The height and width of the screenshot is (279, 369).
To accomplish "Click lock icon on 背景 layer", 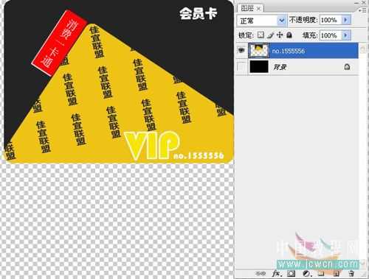I will pyautogui.click(x=347, y=66).
